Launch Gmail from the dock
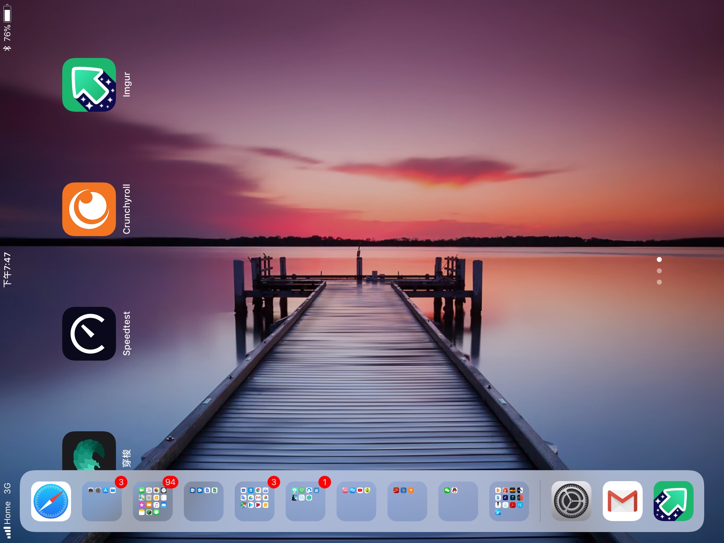Viewport: 724px width, 543px height. (622, 501)
